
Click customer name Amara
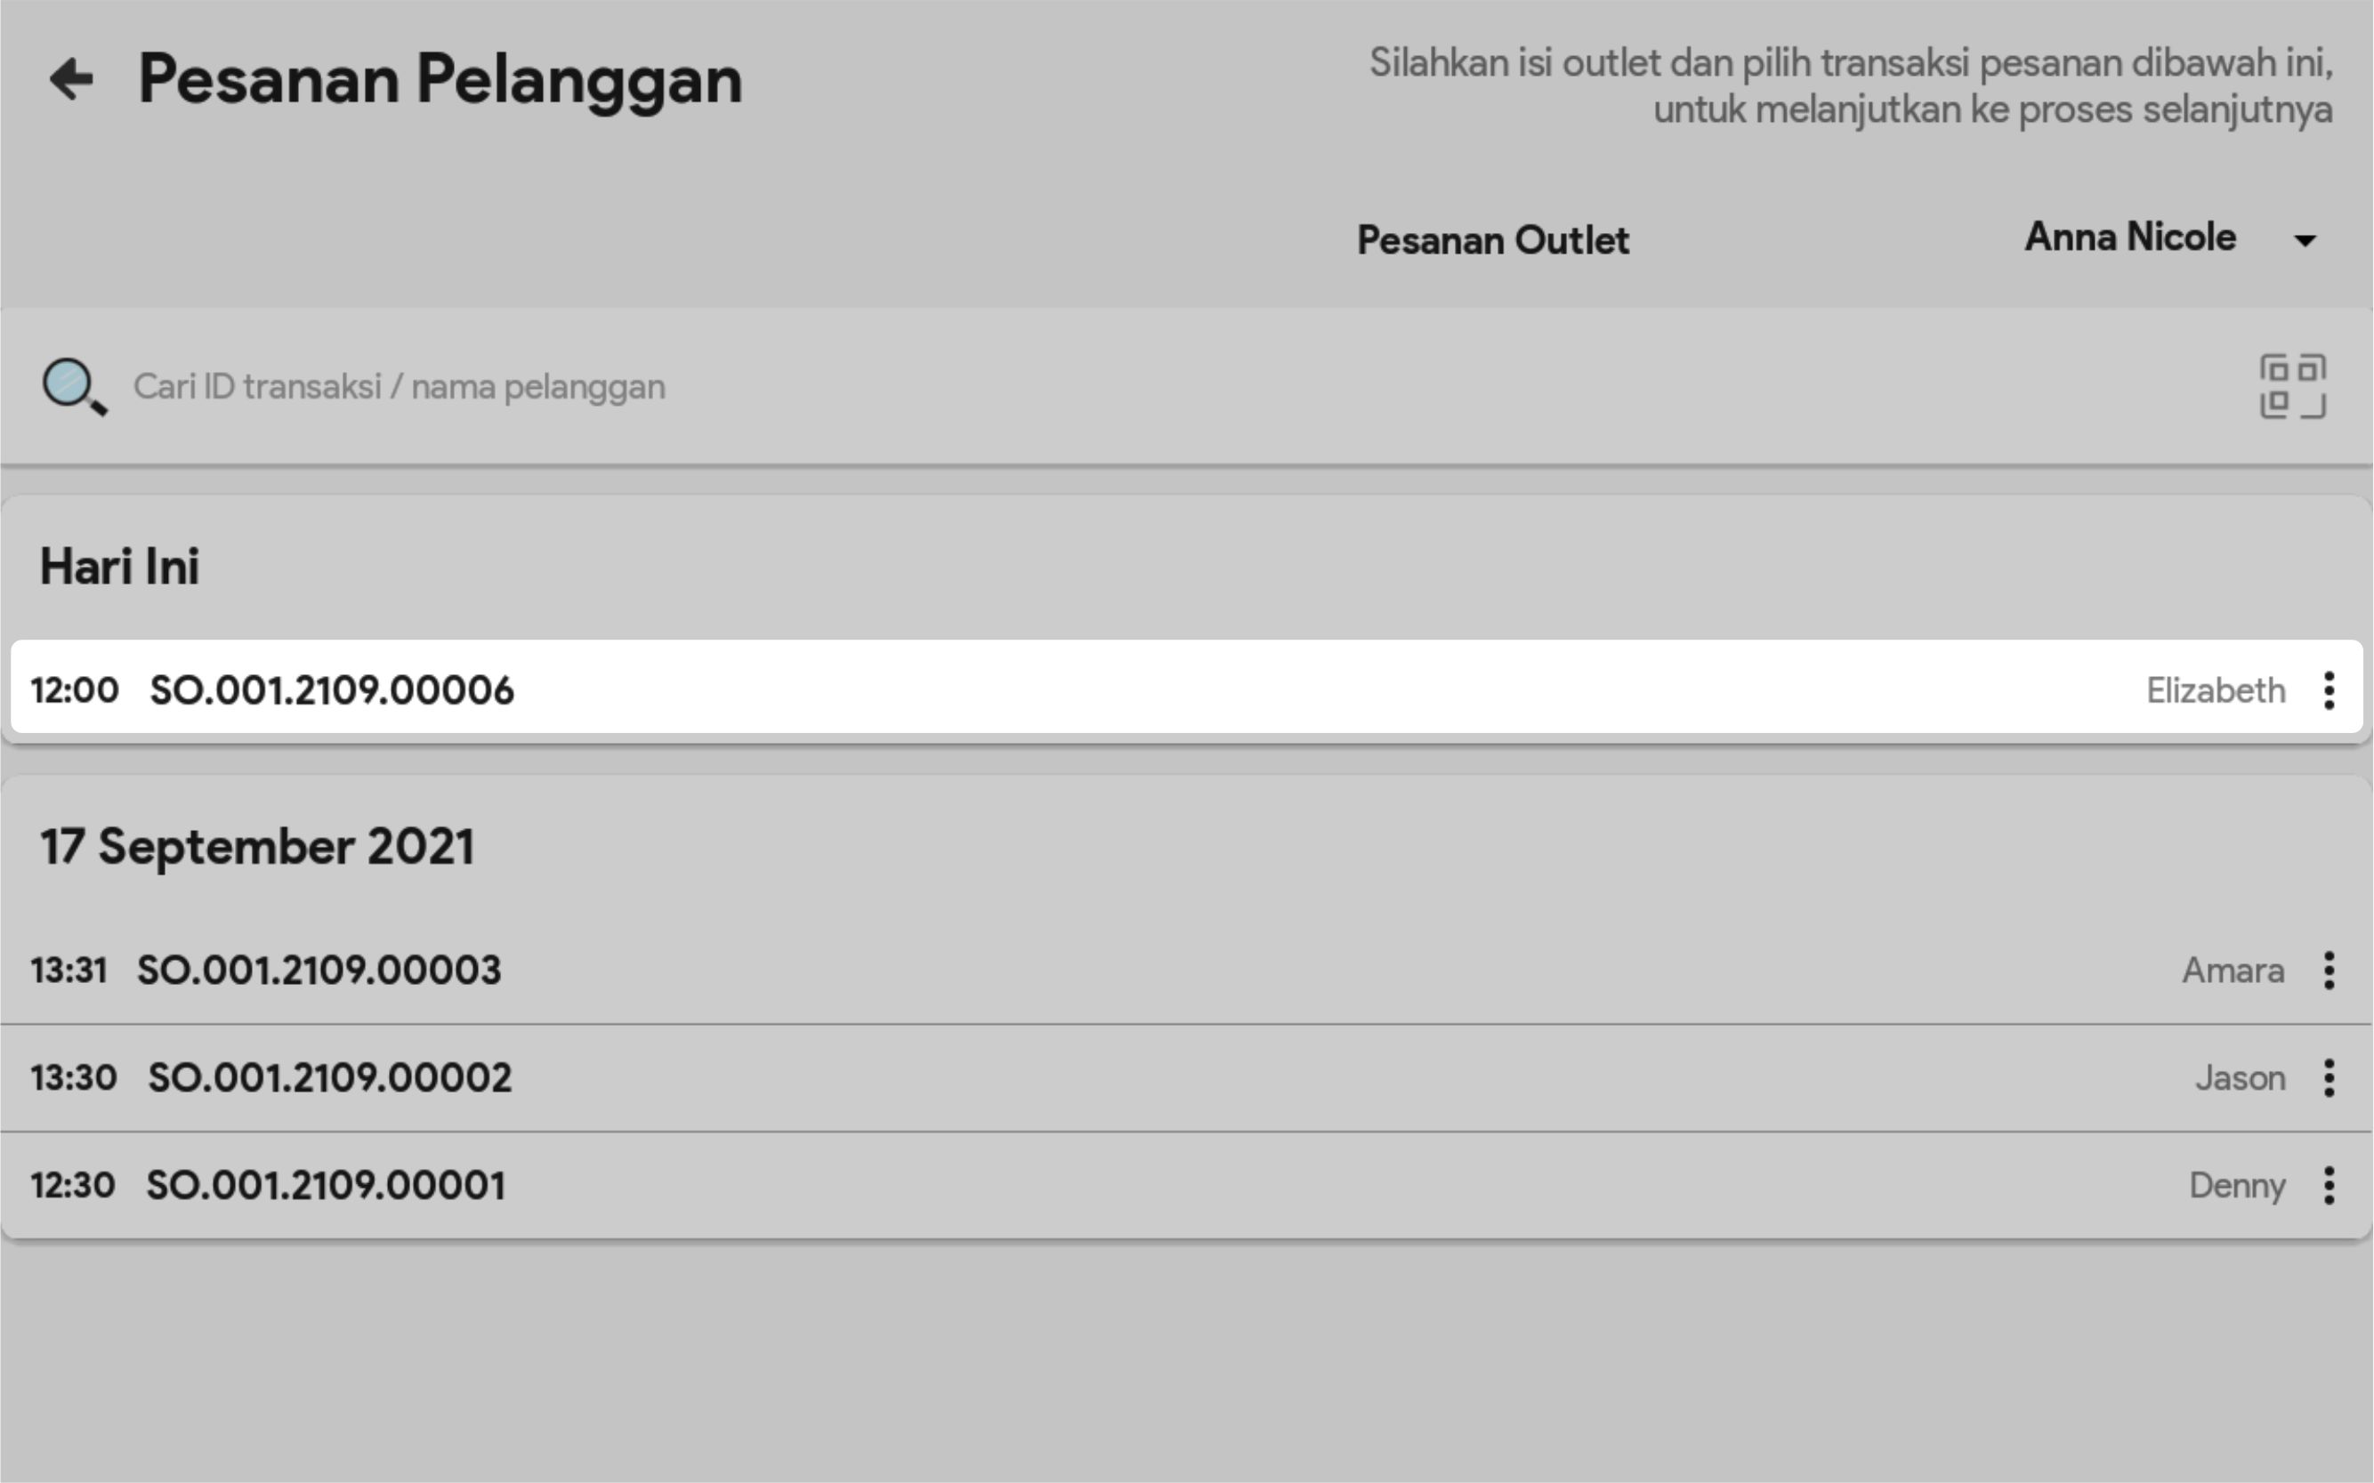click(x=2233, y=971)
